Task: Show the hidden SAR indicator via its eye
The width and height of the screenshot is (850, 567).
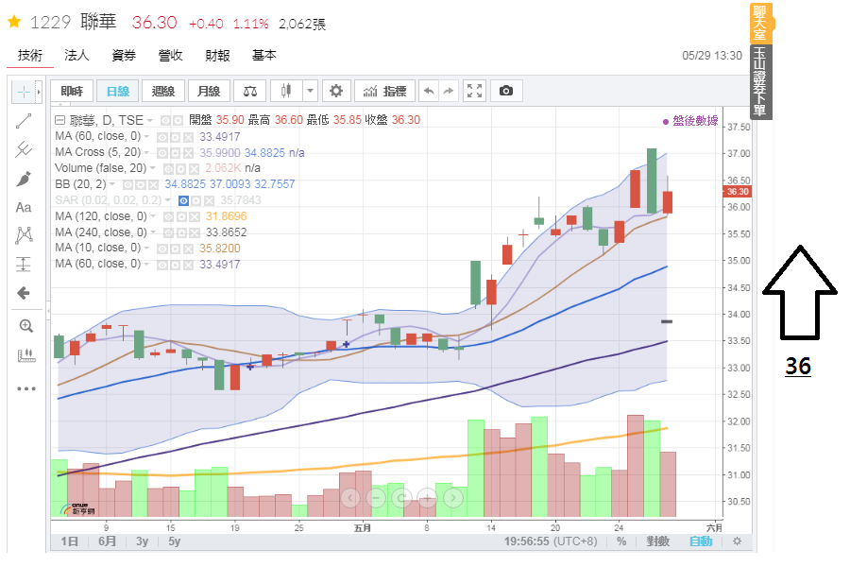Action: click(184, 201)
